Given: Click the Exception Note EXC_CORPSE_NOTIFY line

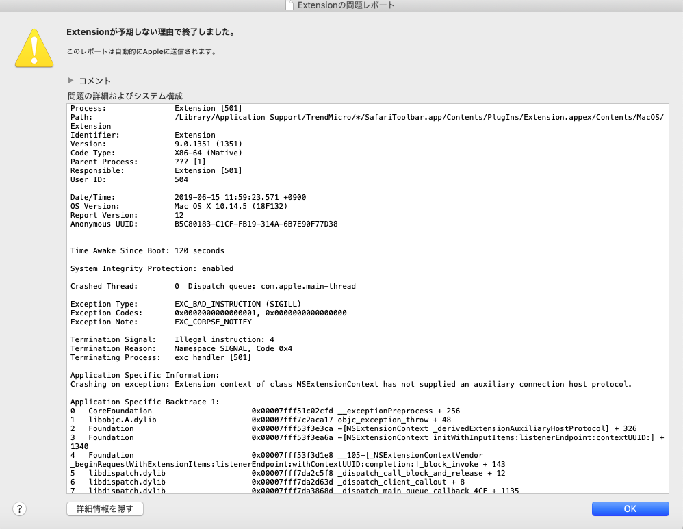Looking at the screenshot, I should (x=161, y=322).
